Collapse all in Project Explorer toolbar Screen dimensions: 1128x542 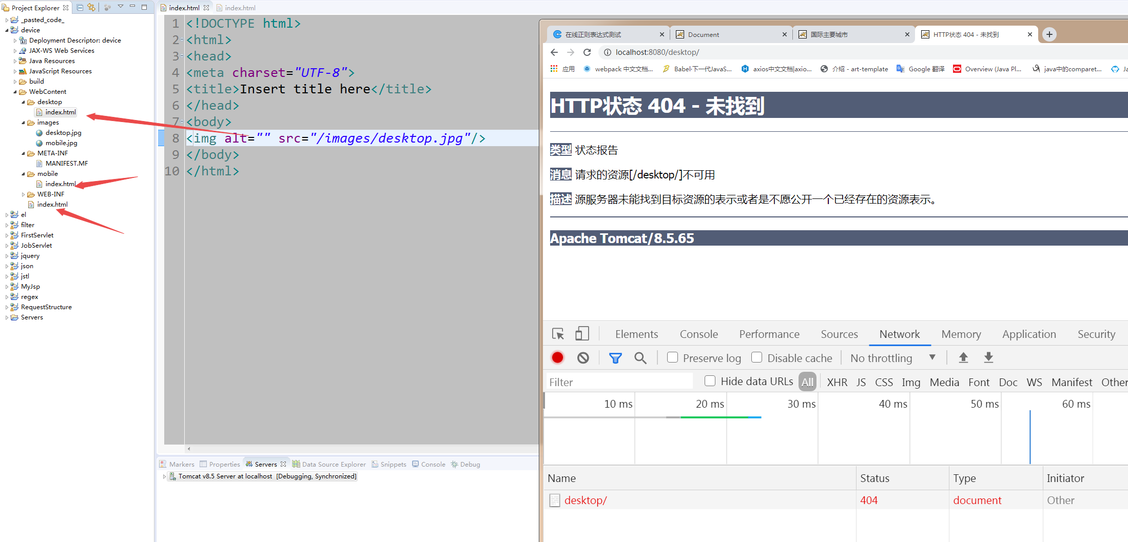point(80,7)
